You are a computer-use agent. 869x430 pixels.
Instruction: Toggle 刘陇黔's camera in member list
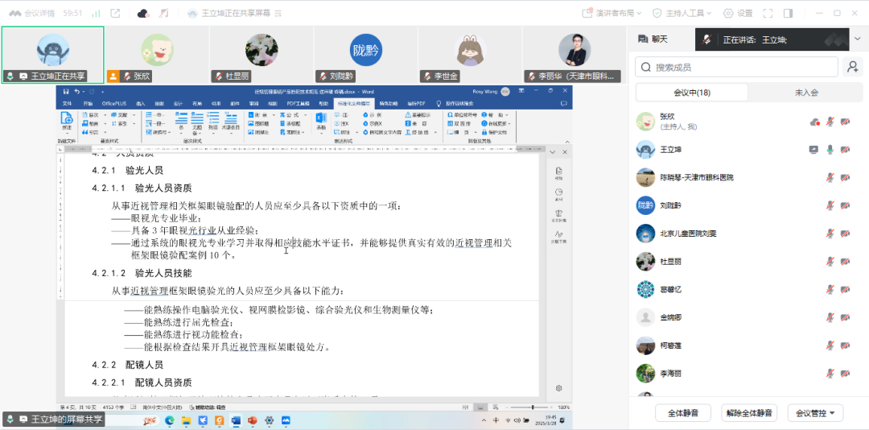[845, 205]
